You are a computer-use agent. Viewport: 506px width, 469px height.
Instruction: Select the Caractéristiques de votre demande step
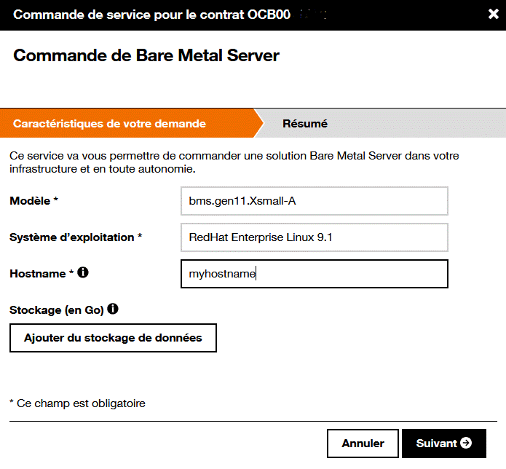[x=109, y=124]
